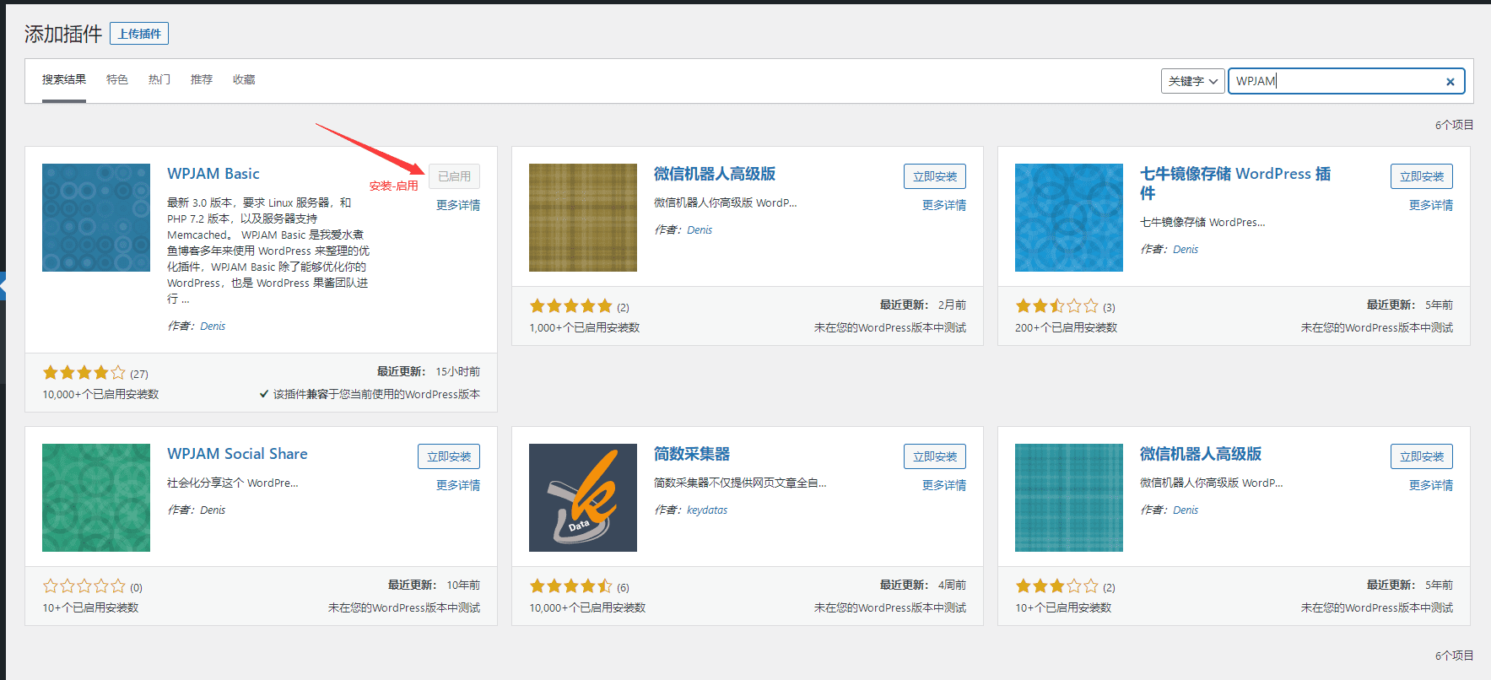
Task: Open WPJAM Basic plugin icon thumbnail
Action: point(96,218)
